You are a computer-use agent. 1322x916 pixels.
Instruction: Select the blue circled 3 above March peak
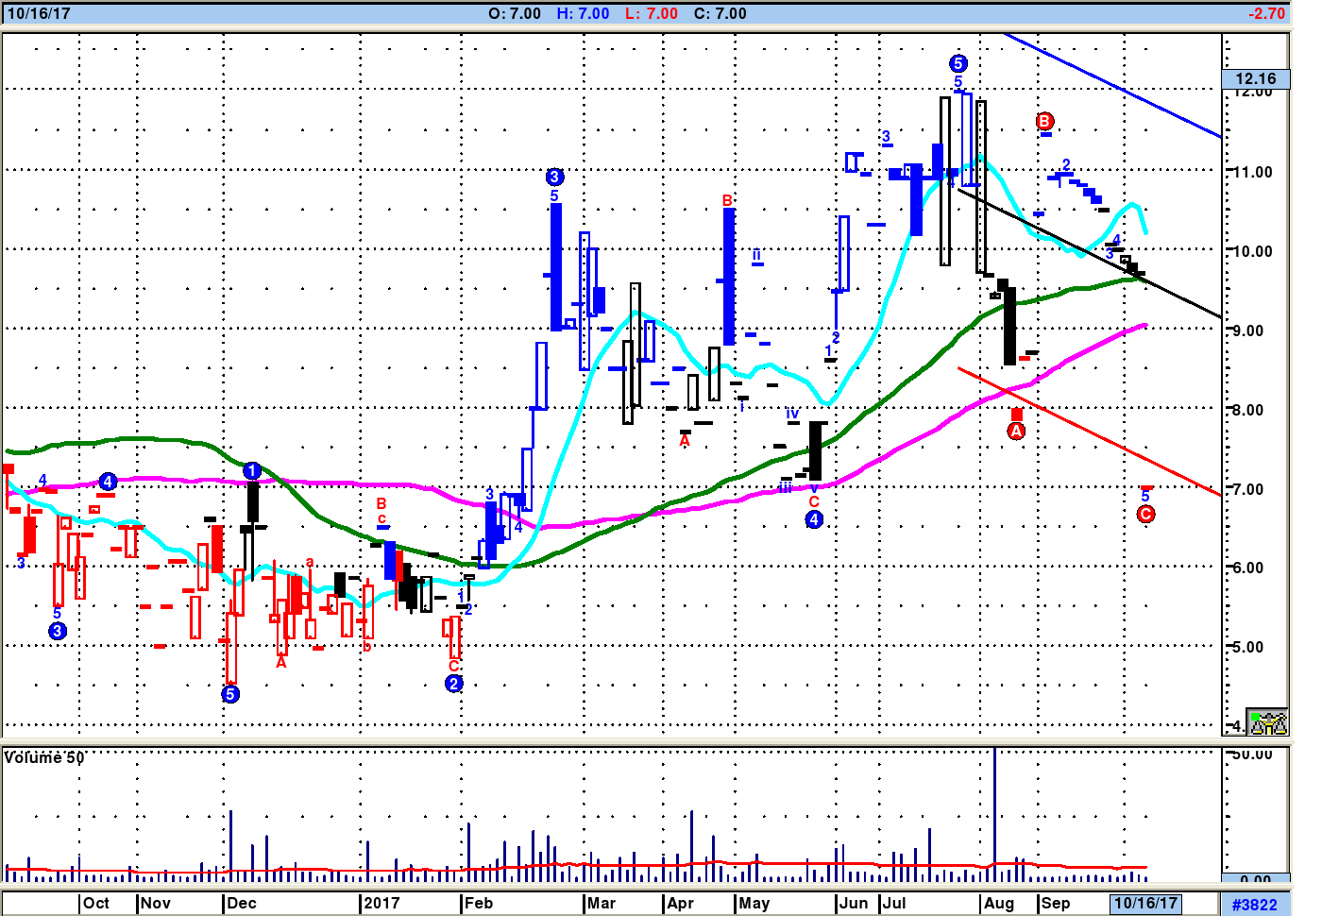554,177
